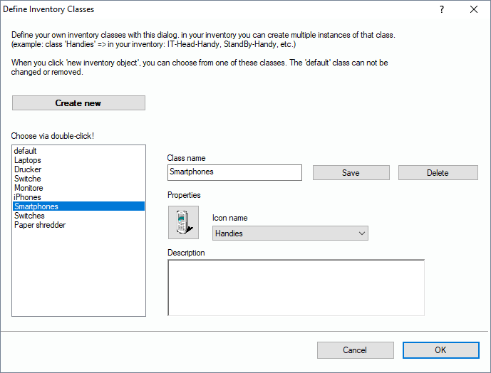Open the Icon name dropdown
This screenshot has width=491, height=373.
pos(290,233)
